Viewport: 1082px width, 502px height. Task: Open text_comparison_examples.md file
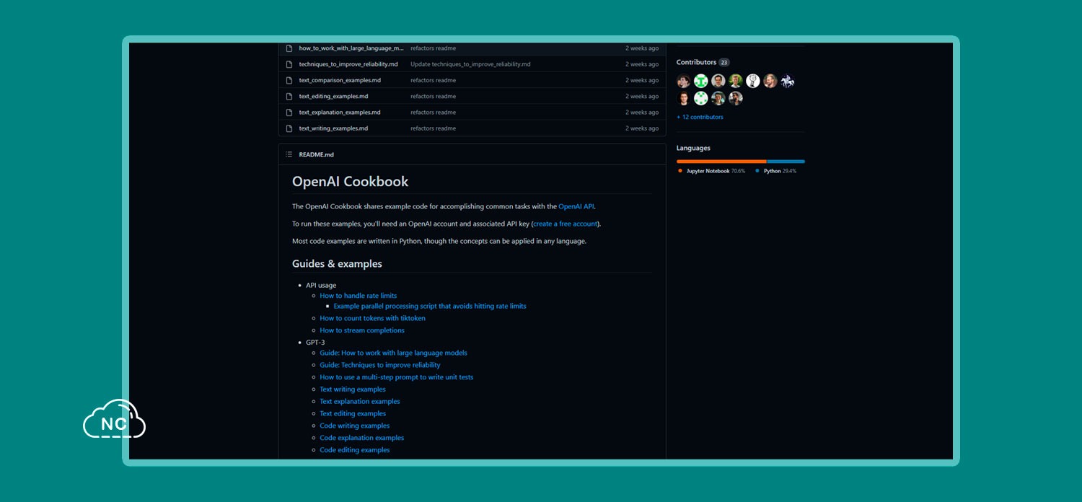(340, 80)
